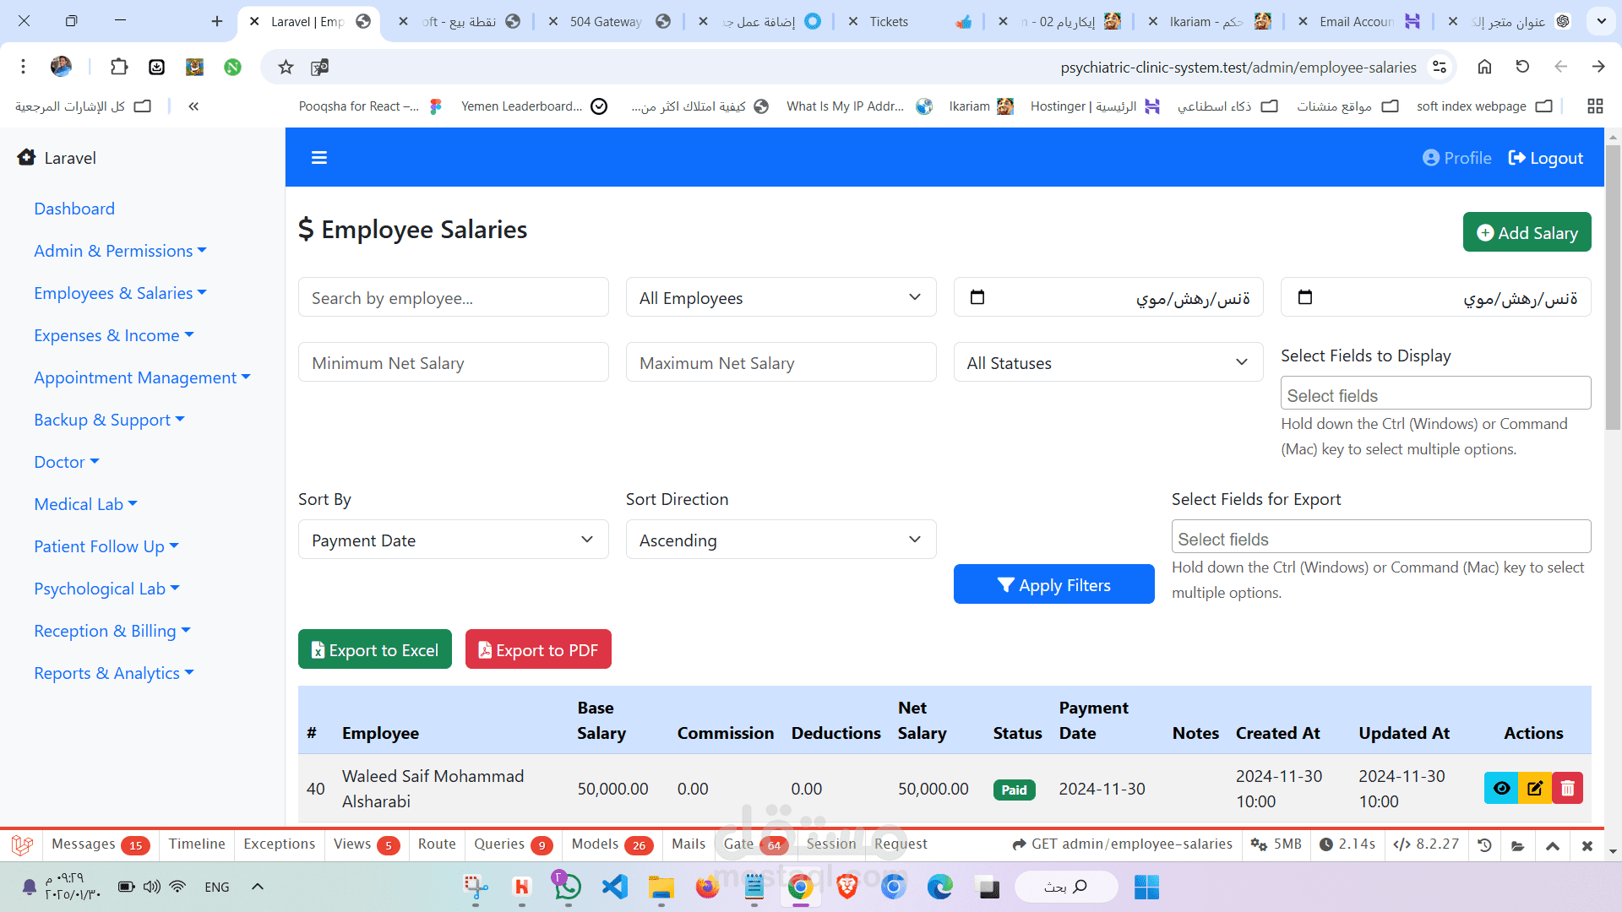Click the yellow edit pencil icon
Image resolution: width=1622 pixels, height=912 pixels.
[x=1534, y=788]
